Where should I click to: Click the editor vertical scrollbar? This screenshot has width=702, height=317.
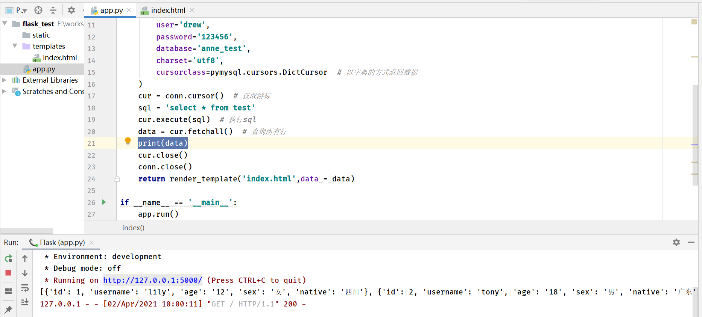(x=695, y=135)
